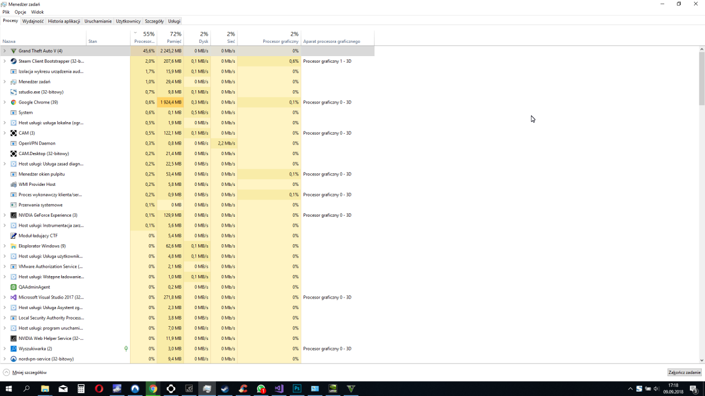Click the Zakończ zadanie button
The height and width of the screenshot is (396, 705).
pyautogui.click(x=685, y=372)
